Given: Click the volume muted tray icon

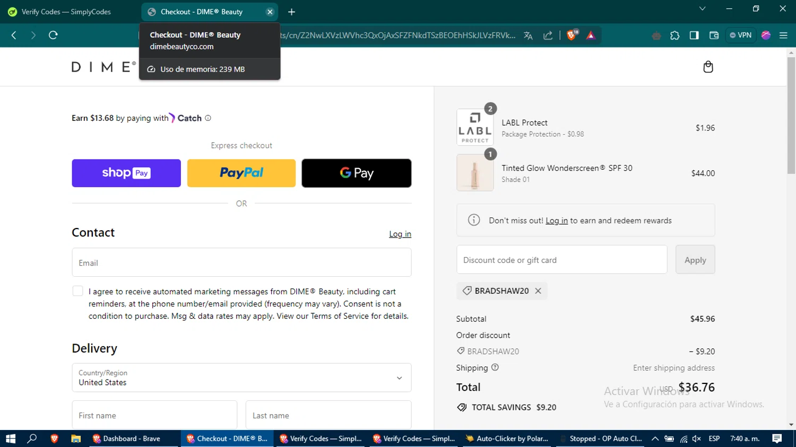Looking at the screenshot, I should 697,439.
